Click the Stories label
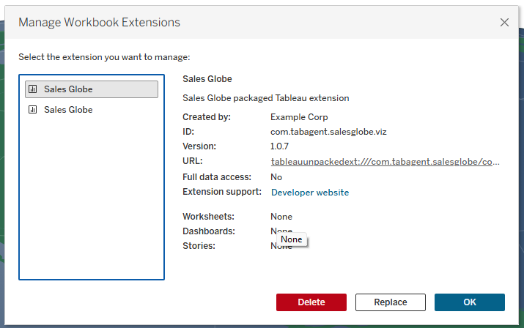Image resolution: width=524 pixels, height=328 pixels. coord(199,246)
